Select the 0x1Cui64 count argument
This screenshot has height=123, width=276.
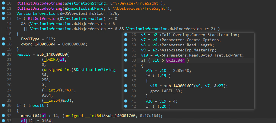point(149,116)
